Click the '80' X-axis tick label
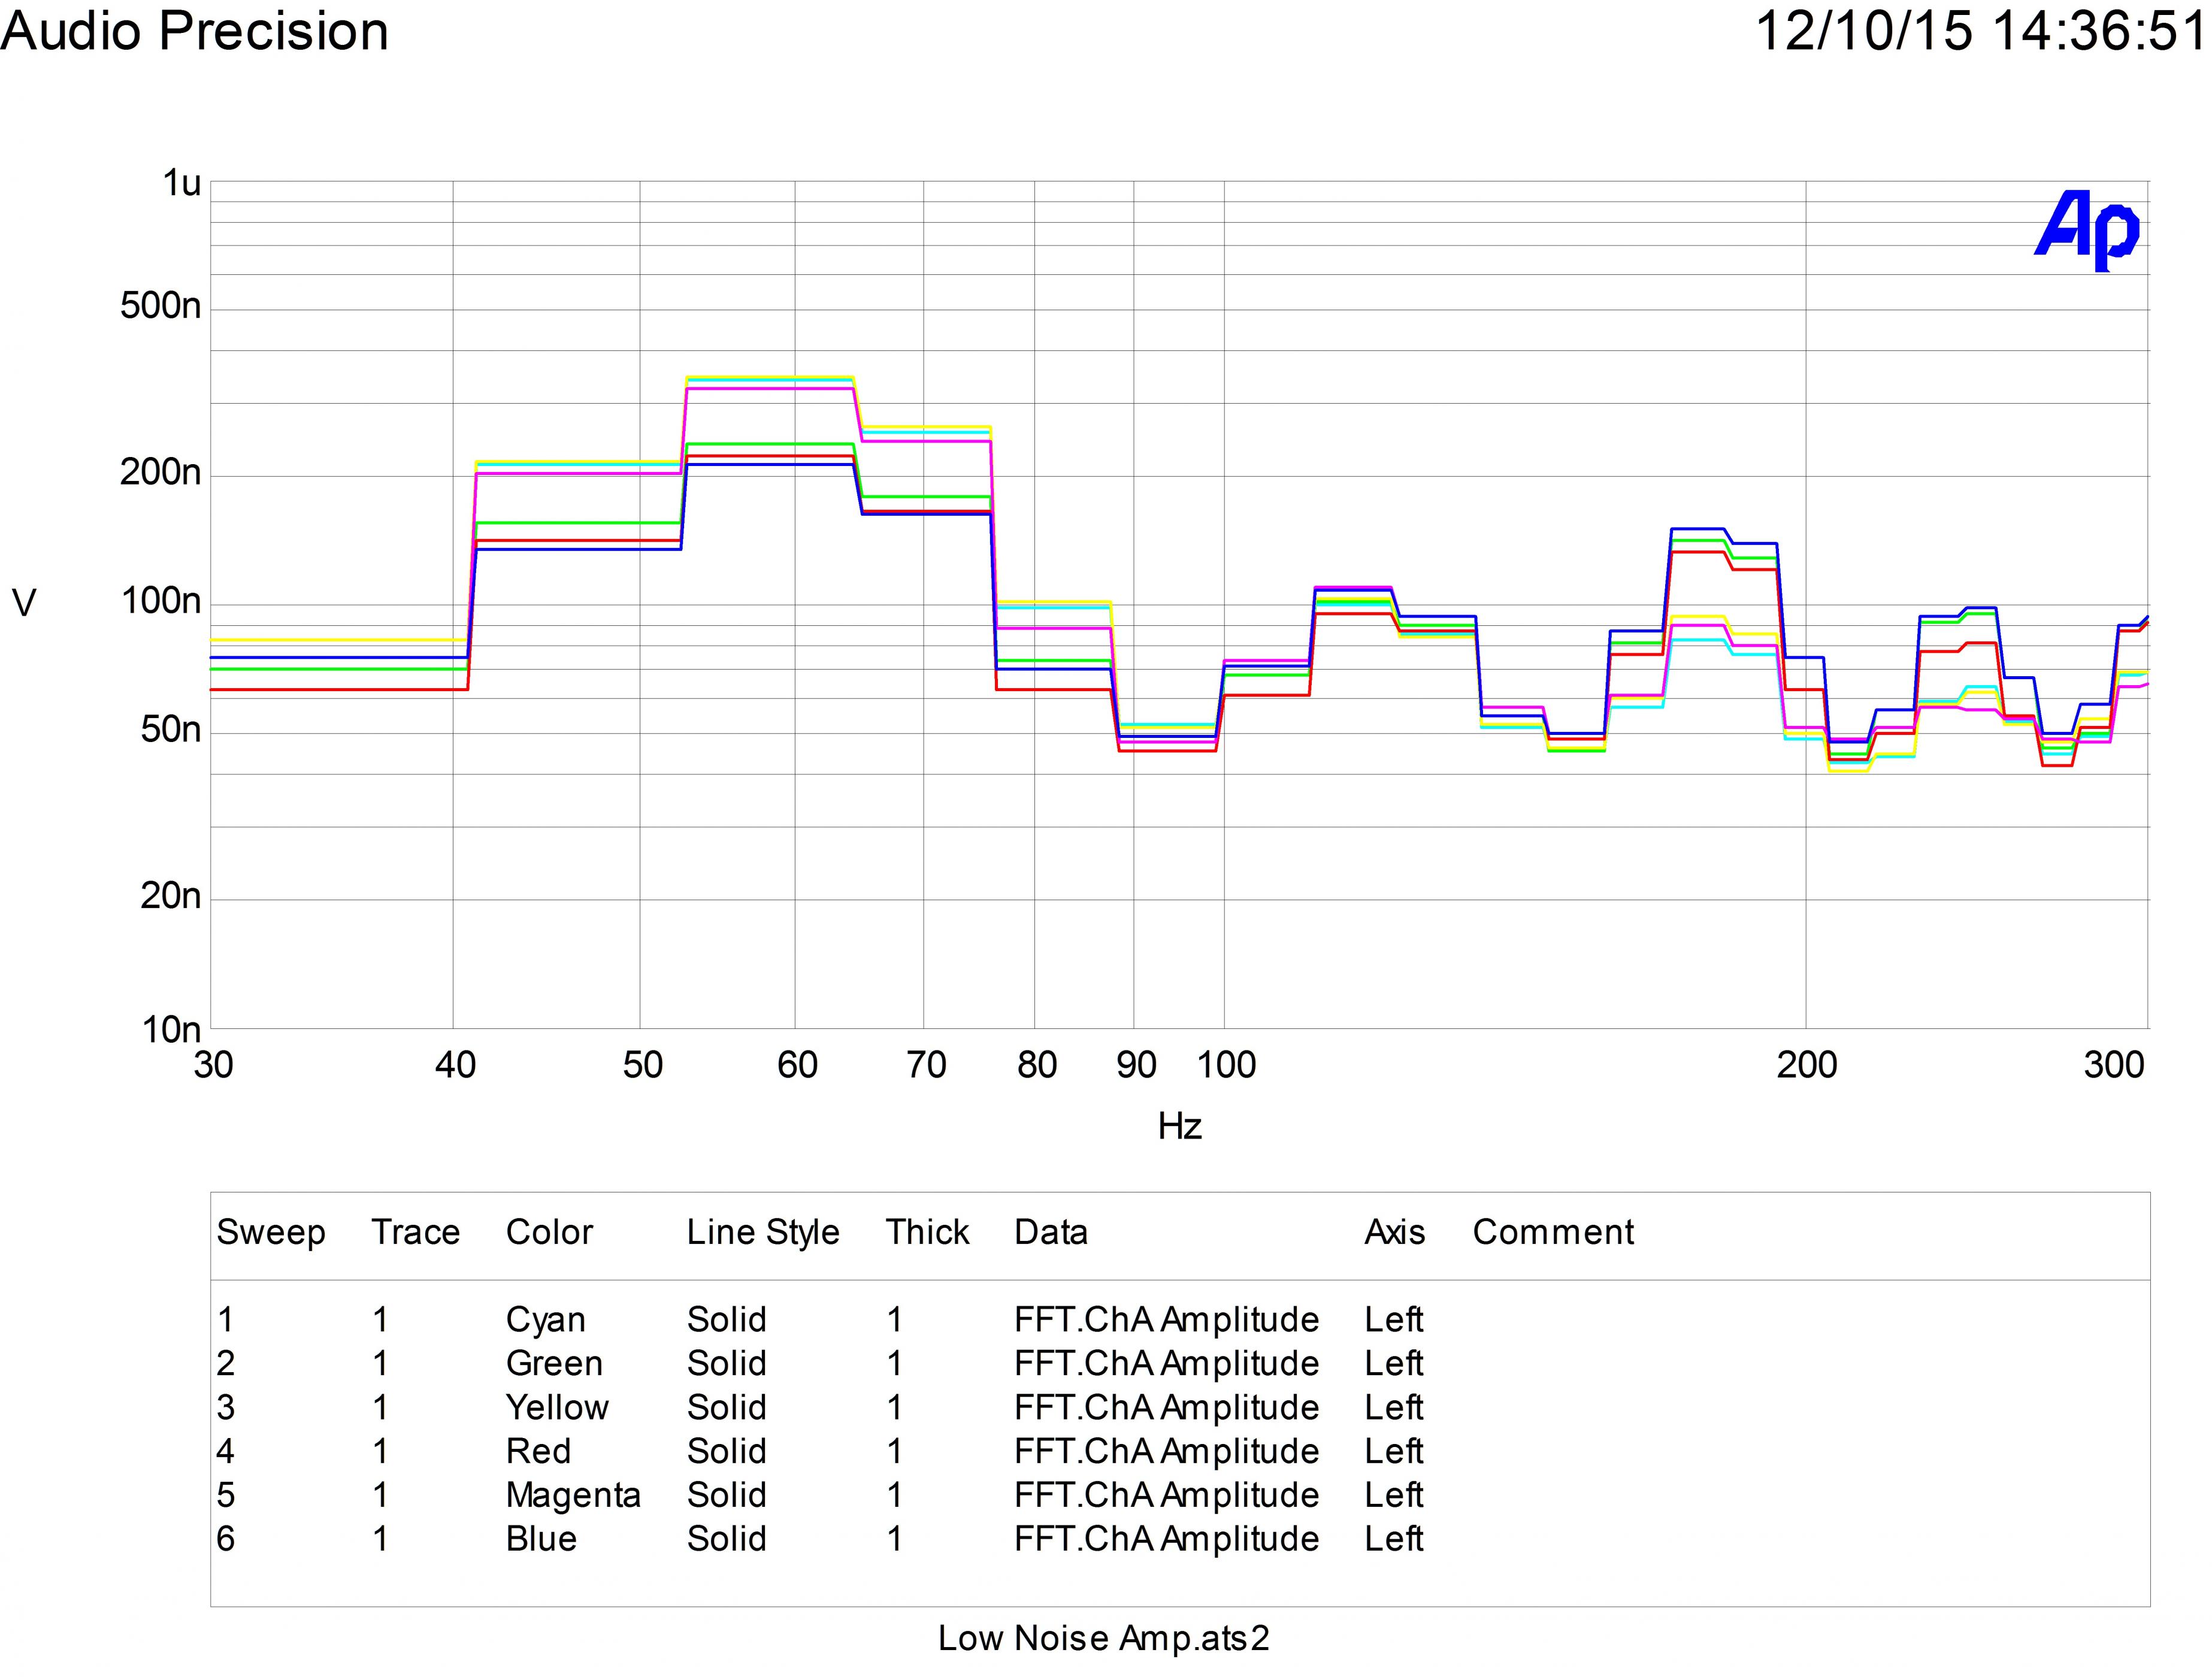Viewport: 2212px width, 1677px height. click(1037, 1066)
